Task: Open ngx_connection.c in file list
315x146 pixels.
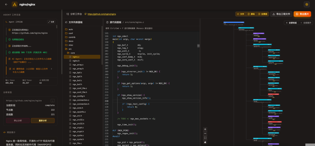Action: [81, 100]
